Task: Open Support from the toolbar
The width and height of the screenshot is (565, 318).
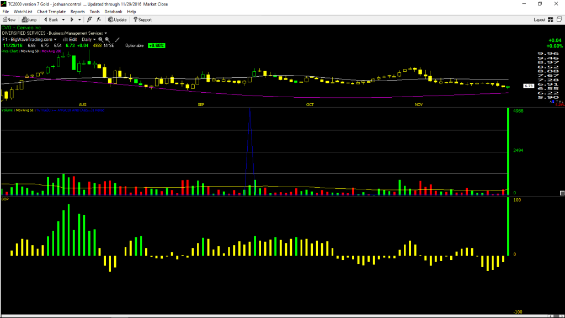Action: point(143,20)
